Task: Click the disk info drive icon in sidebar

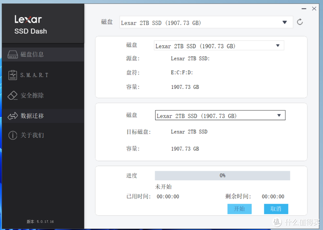Action: pos(13,55)
